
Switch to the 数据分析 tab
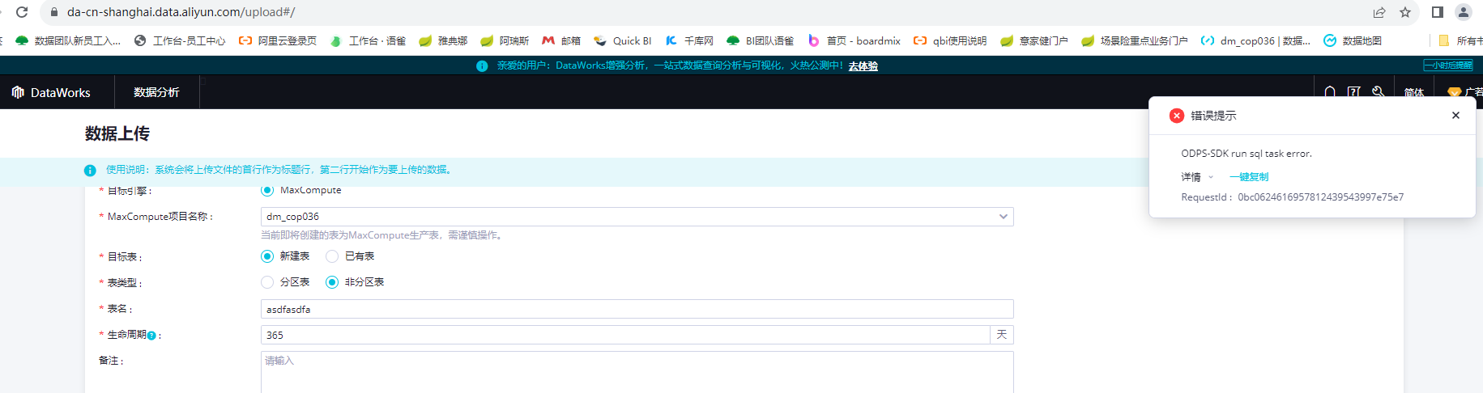point(156,92)
